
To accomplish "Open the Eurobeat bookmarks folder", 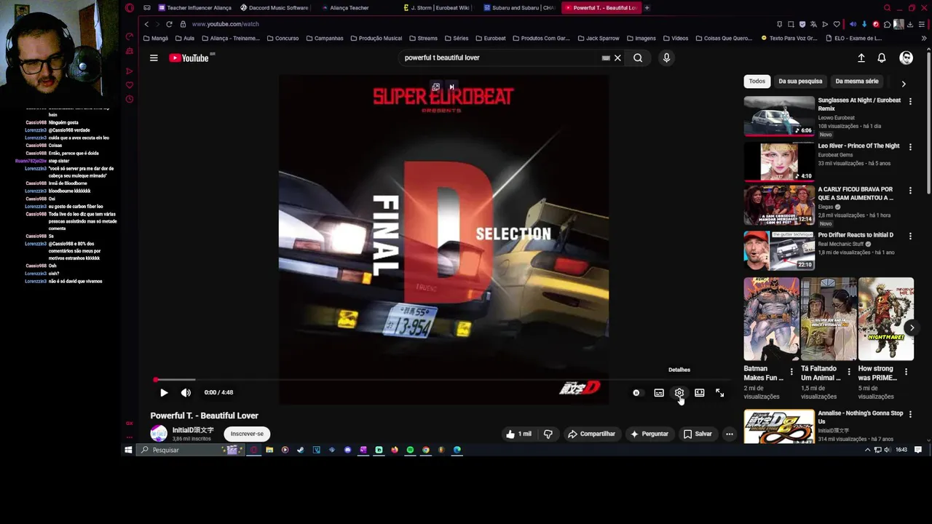I will coord(491,39).
